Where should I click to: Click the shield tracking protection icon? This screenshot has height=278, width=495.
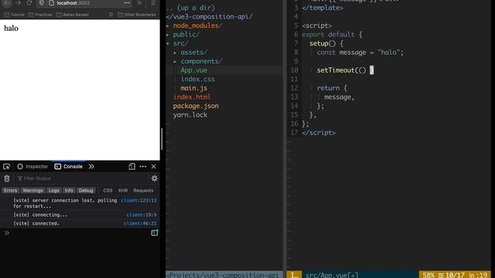point(41,3)
